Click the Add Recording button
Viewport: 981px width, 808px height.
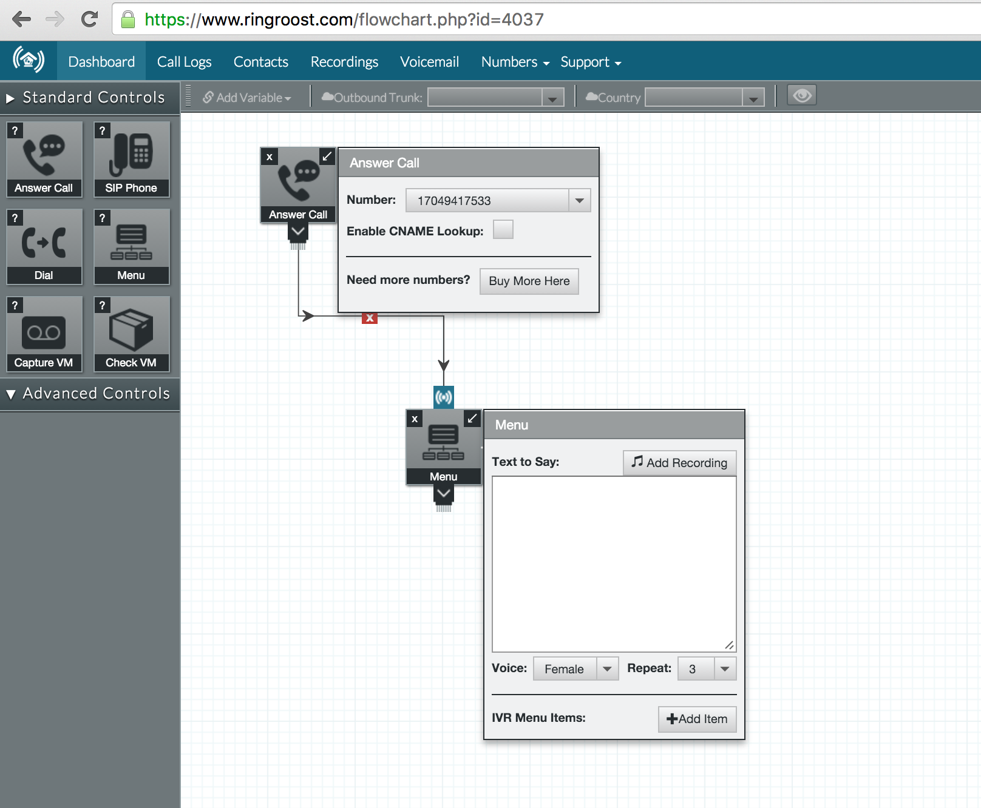coord(679,462)
